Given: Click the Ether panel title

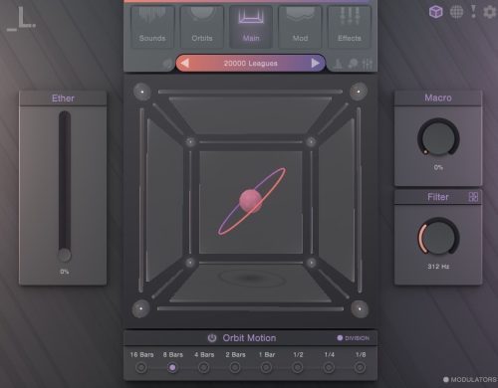Looking at the screenshot, I should pos(63,98).
